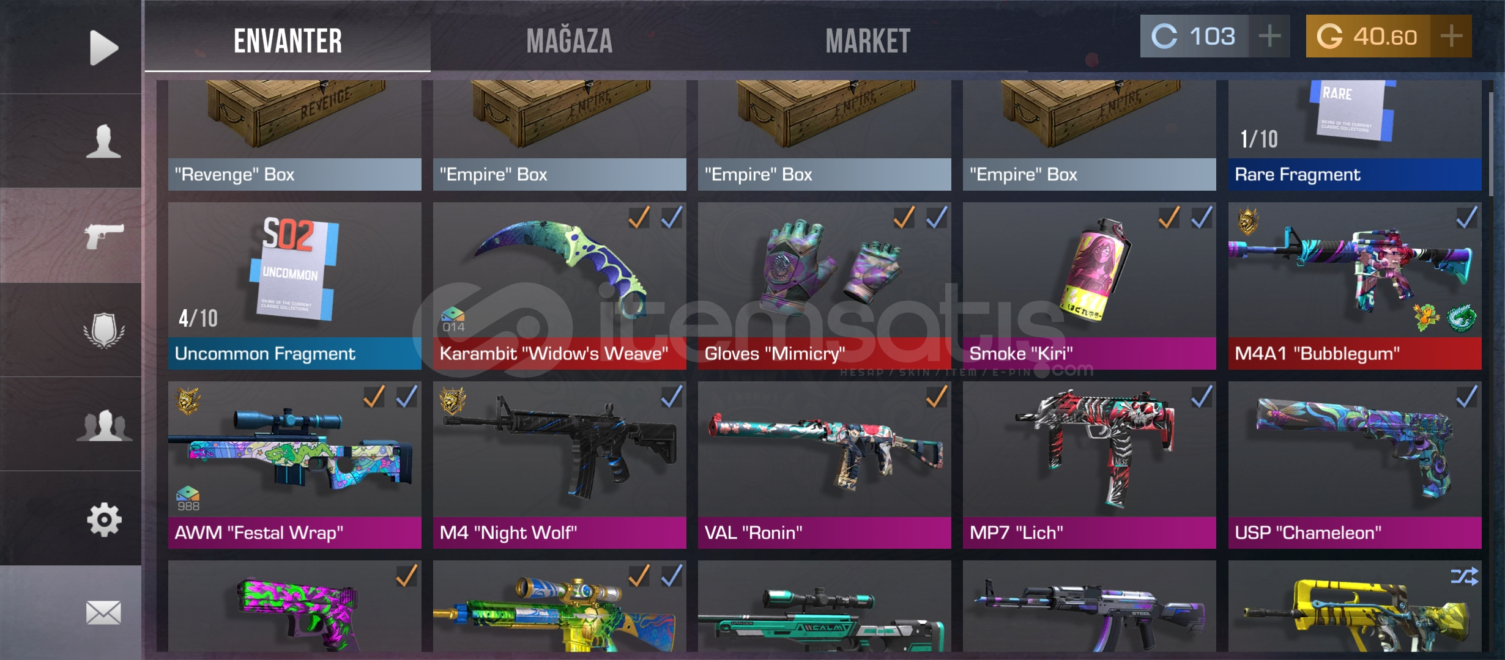Viewport: 1505px width, 660px height.
Task: Click the inventory vertical scrollbar
Action: coord(1492,144)
